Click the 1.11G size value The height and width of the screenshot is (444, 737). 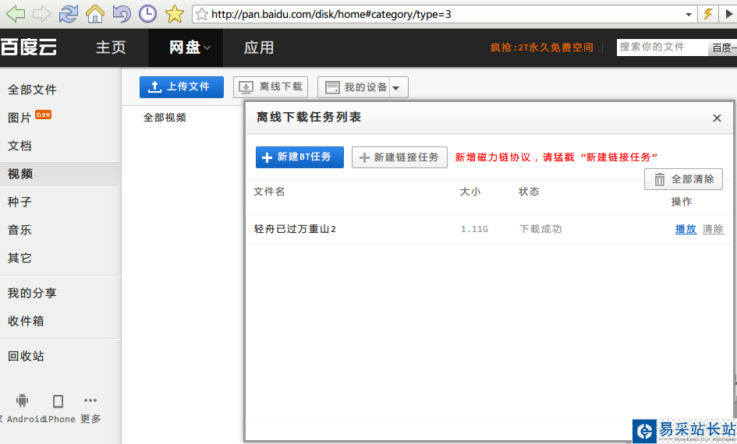click(x=474, y=229)
